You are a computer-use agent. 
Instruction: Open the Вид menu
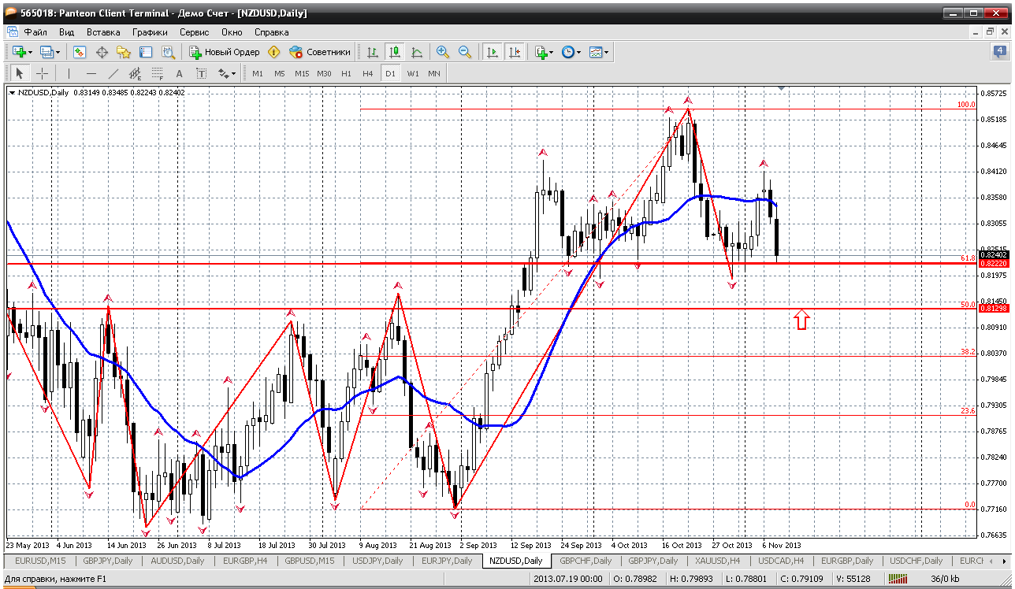pyautogui.click(x=67, y=32)
